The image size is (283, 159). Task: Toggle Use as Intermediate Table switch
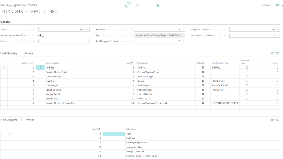click(x=42, y=35)
